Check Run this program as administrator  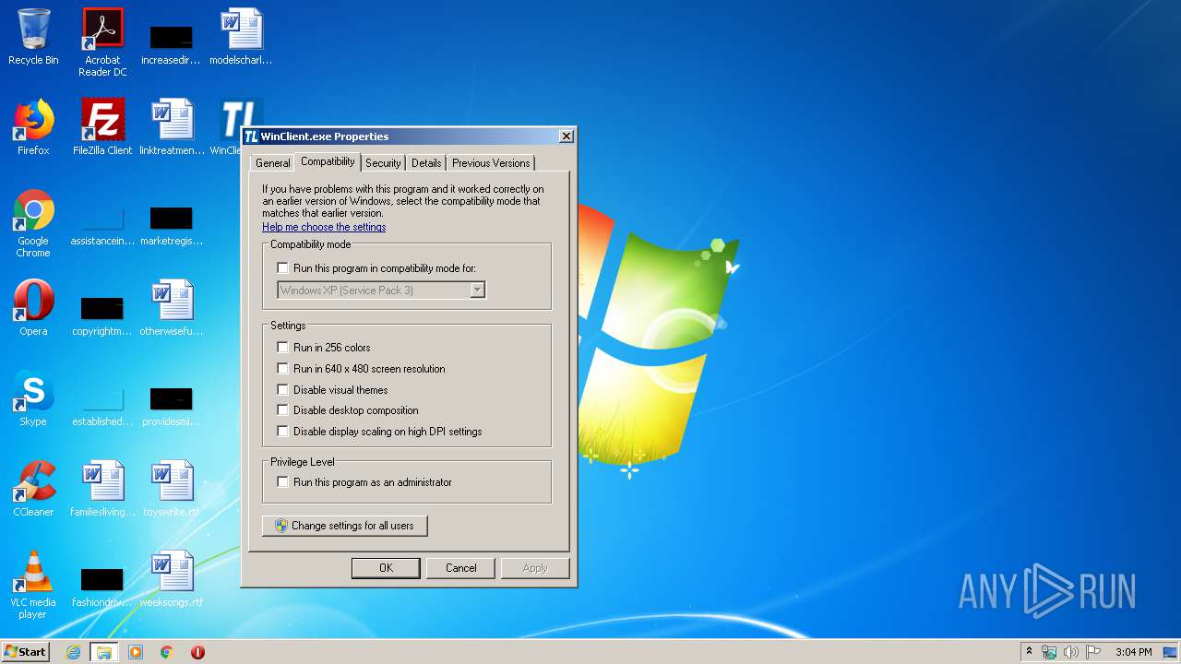[283, 482]
